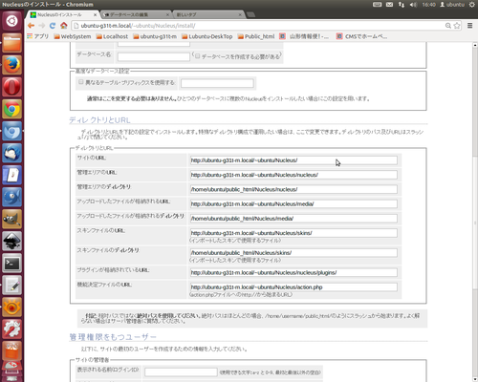Click the media directory field
Image resolution: width=478 pixels, height=382 pixels.
(293, 219)
